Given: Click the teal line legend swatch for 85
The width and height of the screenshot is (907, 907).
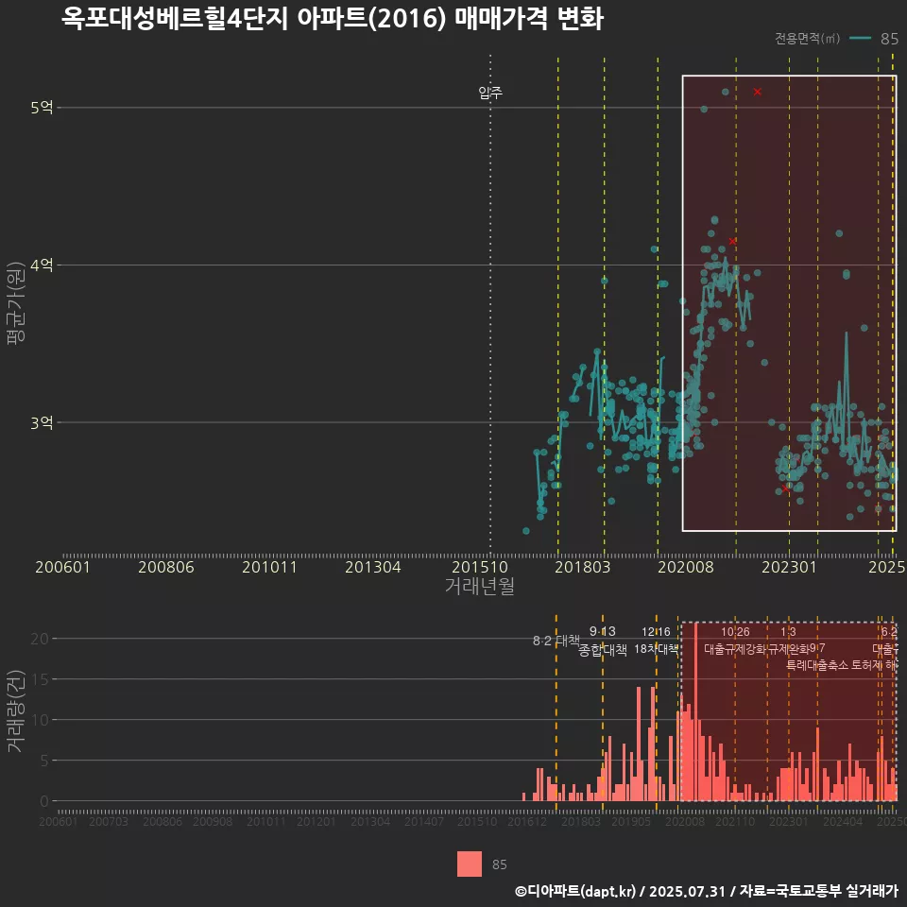Looking at the screenshot, I should click(x=860, y=38).
